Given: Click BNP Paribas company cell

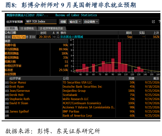Looking at the screenshot, I should point(71,112).
